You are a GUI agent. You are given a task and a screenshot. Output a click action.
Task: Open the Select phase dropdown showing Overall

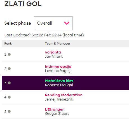[53, 23]
